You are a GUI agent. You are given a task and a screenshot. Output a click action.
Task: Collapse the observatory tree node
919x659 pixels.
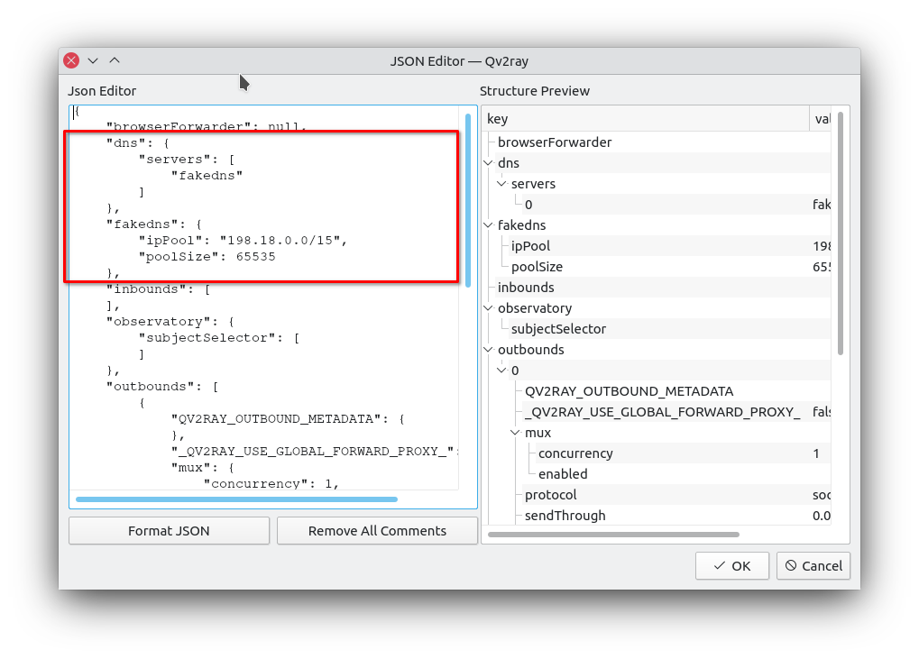(x=489, y=308)
